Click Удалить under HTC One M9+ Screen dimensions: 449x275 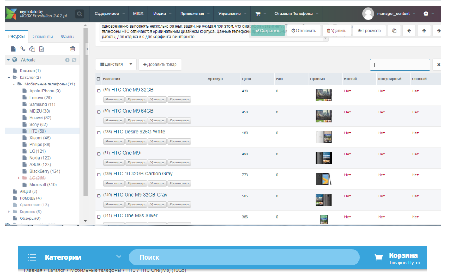(157, 162)
